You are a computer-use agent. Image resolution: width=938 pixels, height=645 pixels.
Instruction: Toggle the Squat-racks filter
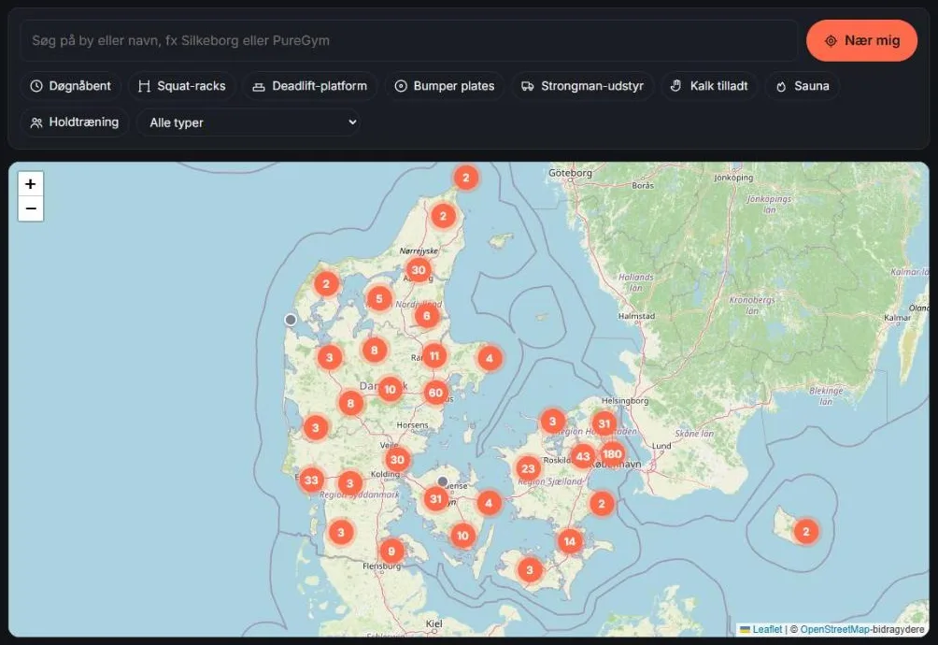coord(182,86)
